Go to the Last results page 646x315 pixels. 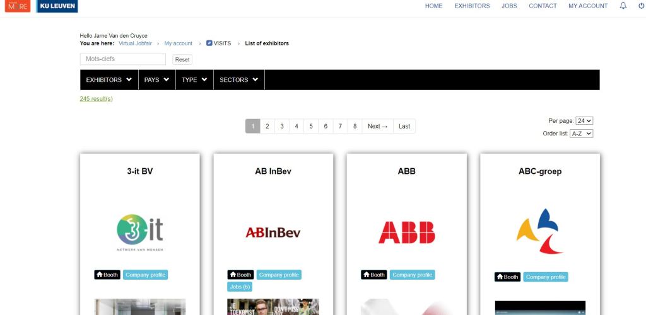[x=404, y=126]
